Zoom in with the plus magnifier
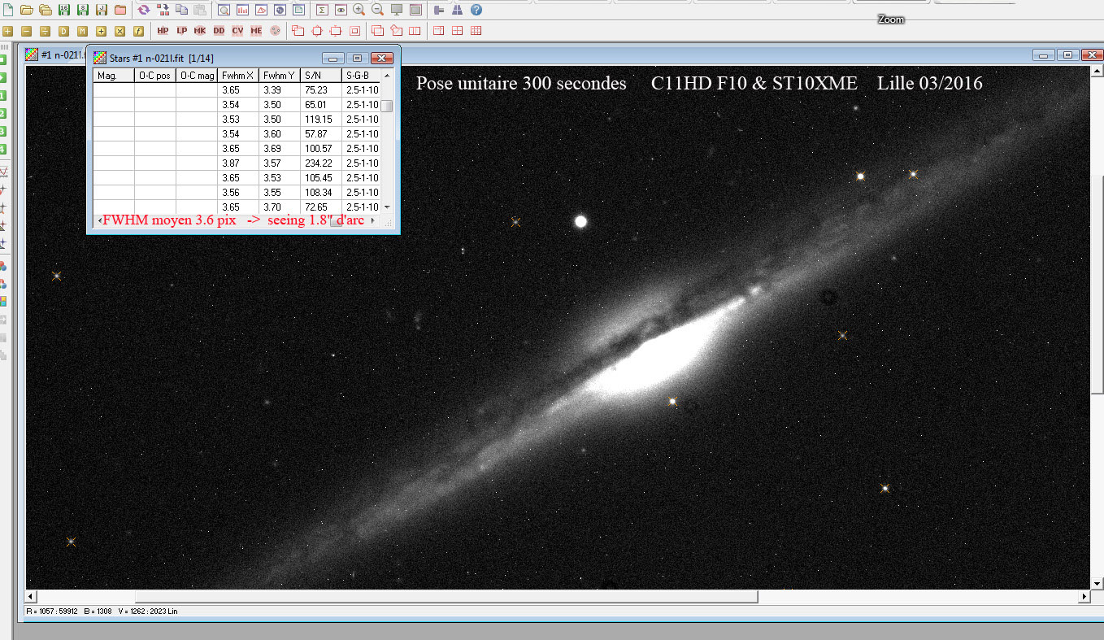Screen dimensions: 1104x640 (x=359, y=10)
